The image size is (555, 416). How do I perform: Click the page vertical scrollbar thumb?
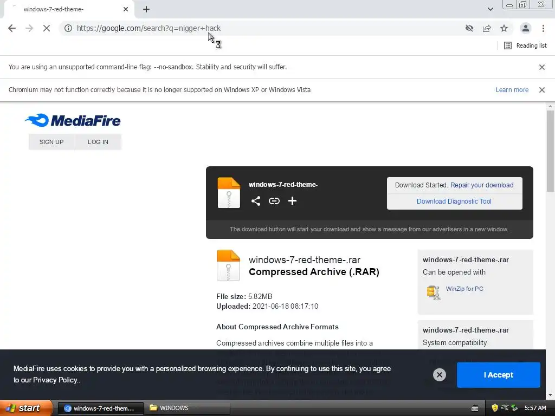pyautogui.click(x=550, y=151)
